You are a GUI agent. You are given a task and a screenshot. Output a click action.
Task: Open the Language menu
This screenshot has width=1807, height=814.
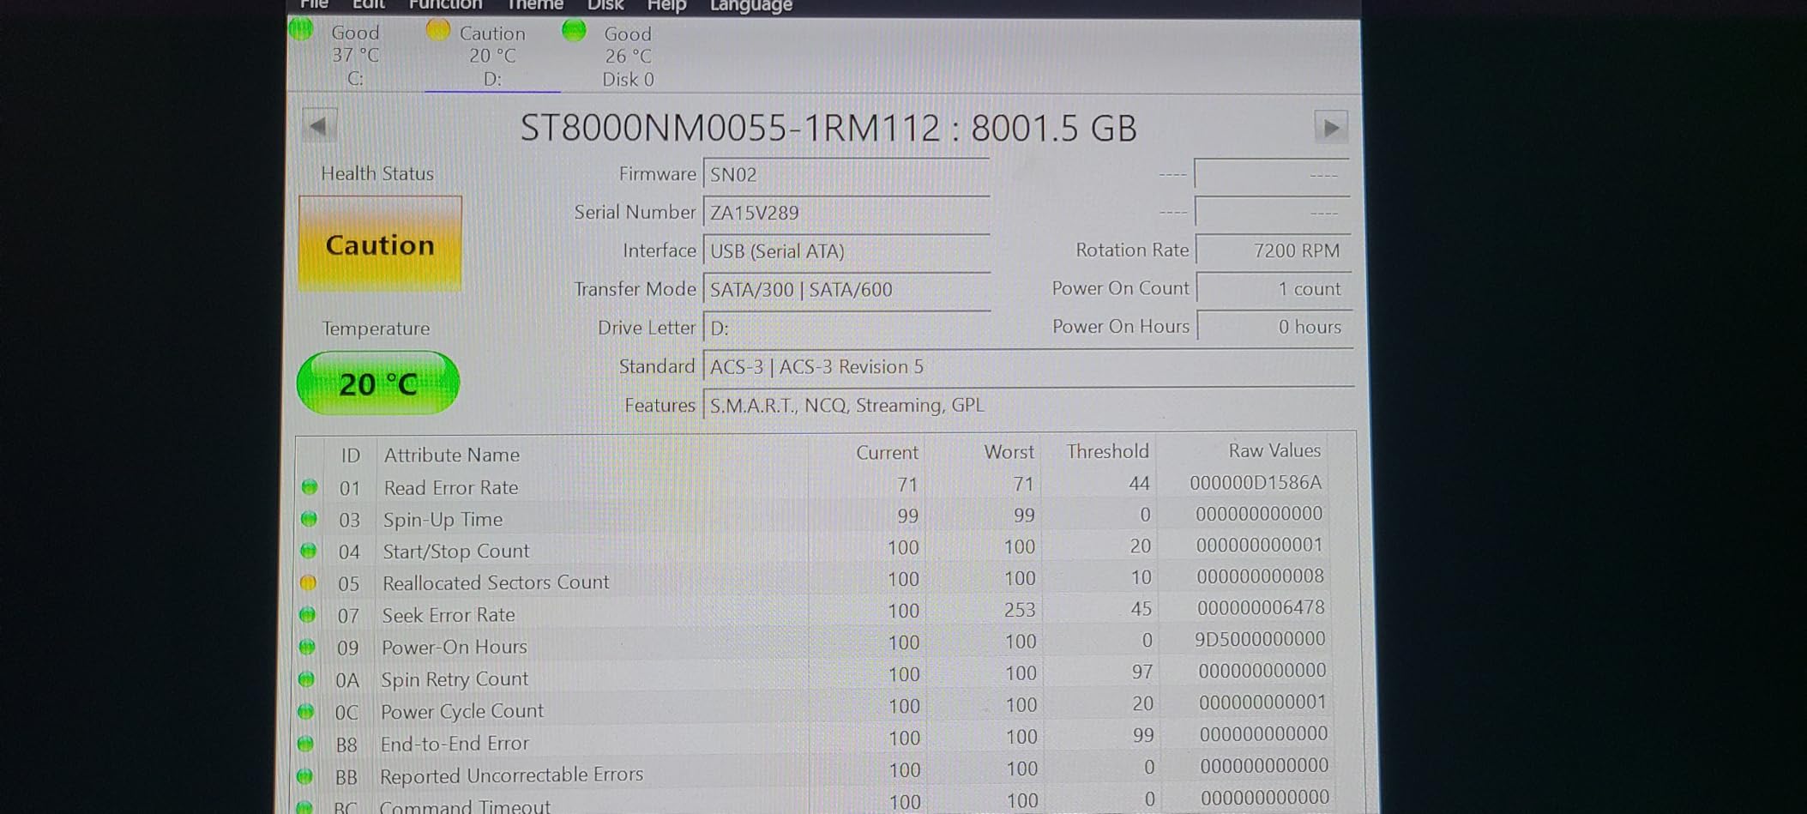pyautogui.click(x=751, y=6)
